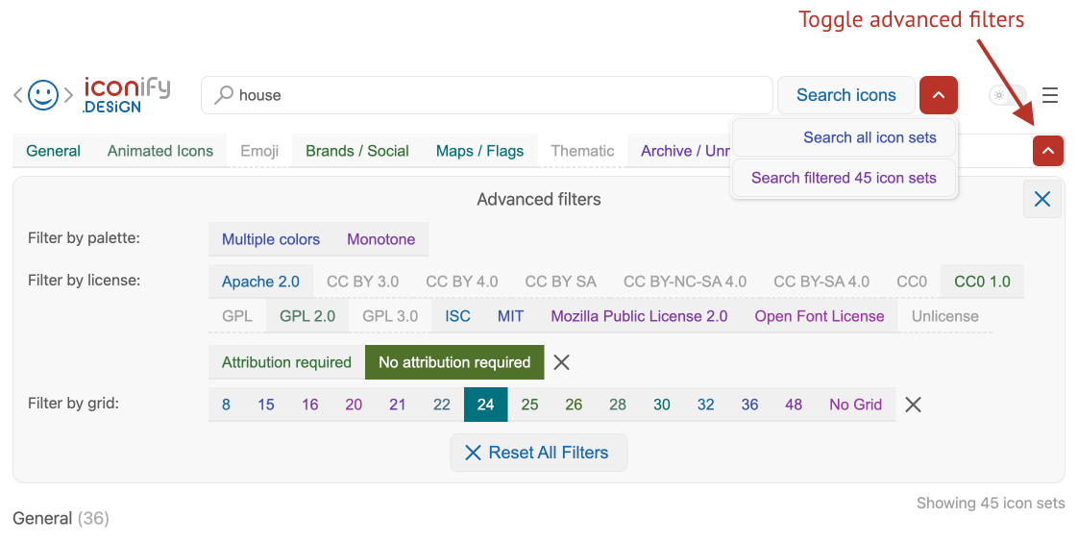The width and height of the screenshot is (1078, 541).
Task: Close the Advanced filters panel
Action: (x=1042, y=200)
